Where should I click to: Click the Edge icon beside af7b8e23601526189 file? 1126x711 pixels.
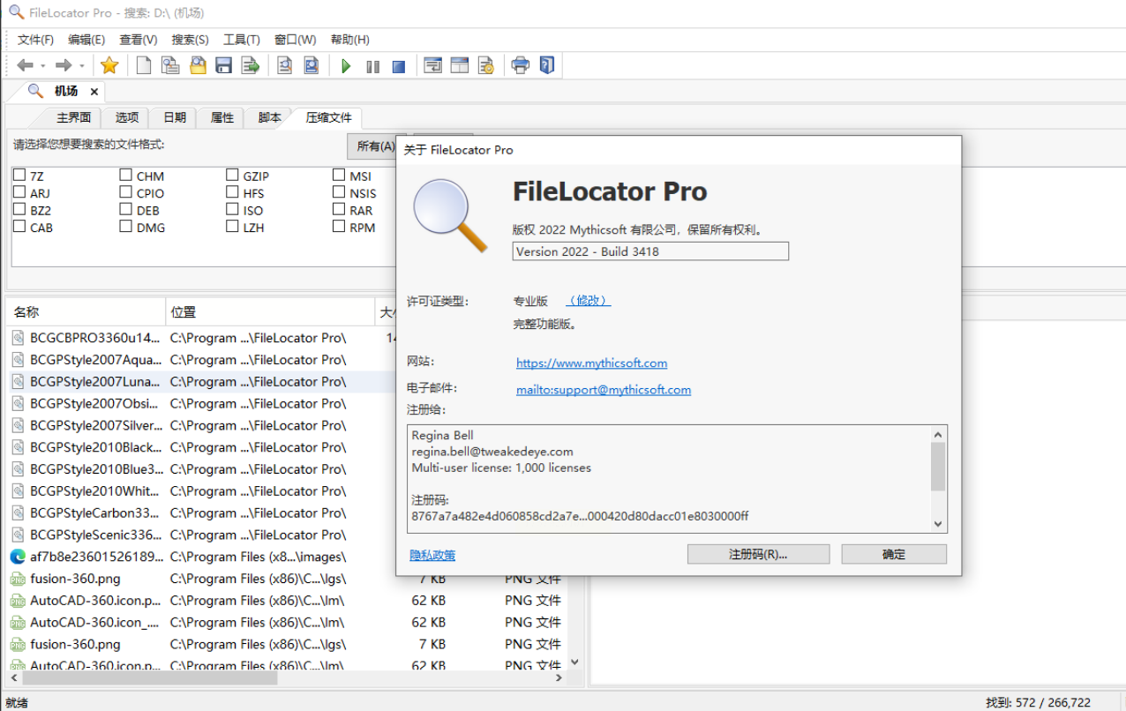pyautogui.click(x=18, y=557)
